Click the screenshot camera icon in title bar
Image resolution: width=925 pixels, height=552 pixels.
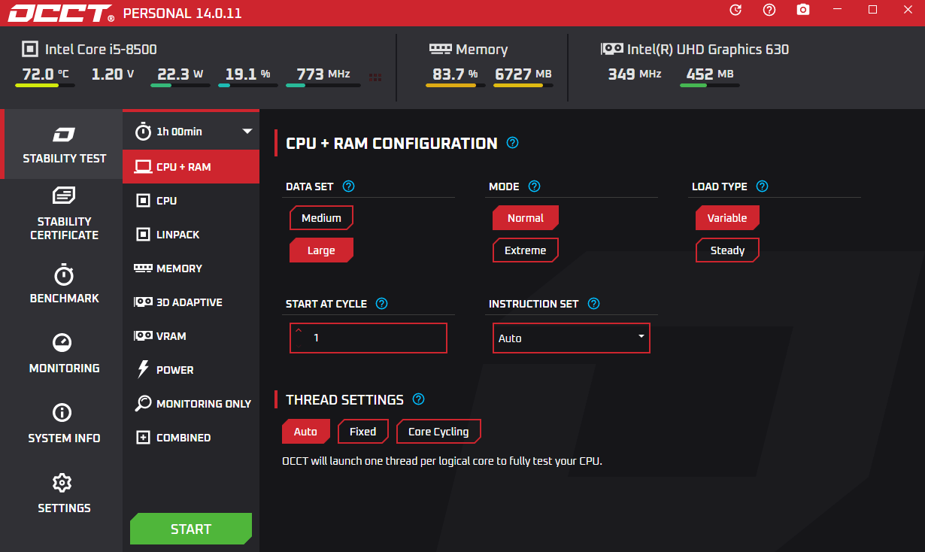[803, 10]
